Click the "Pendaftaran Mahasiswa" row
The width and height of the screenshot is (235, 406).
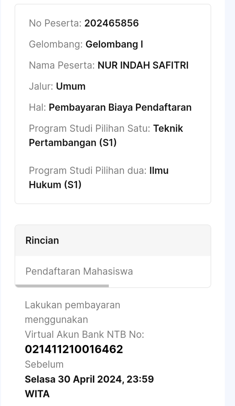pos(79,271)
